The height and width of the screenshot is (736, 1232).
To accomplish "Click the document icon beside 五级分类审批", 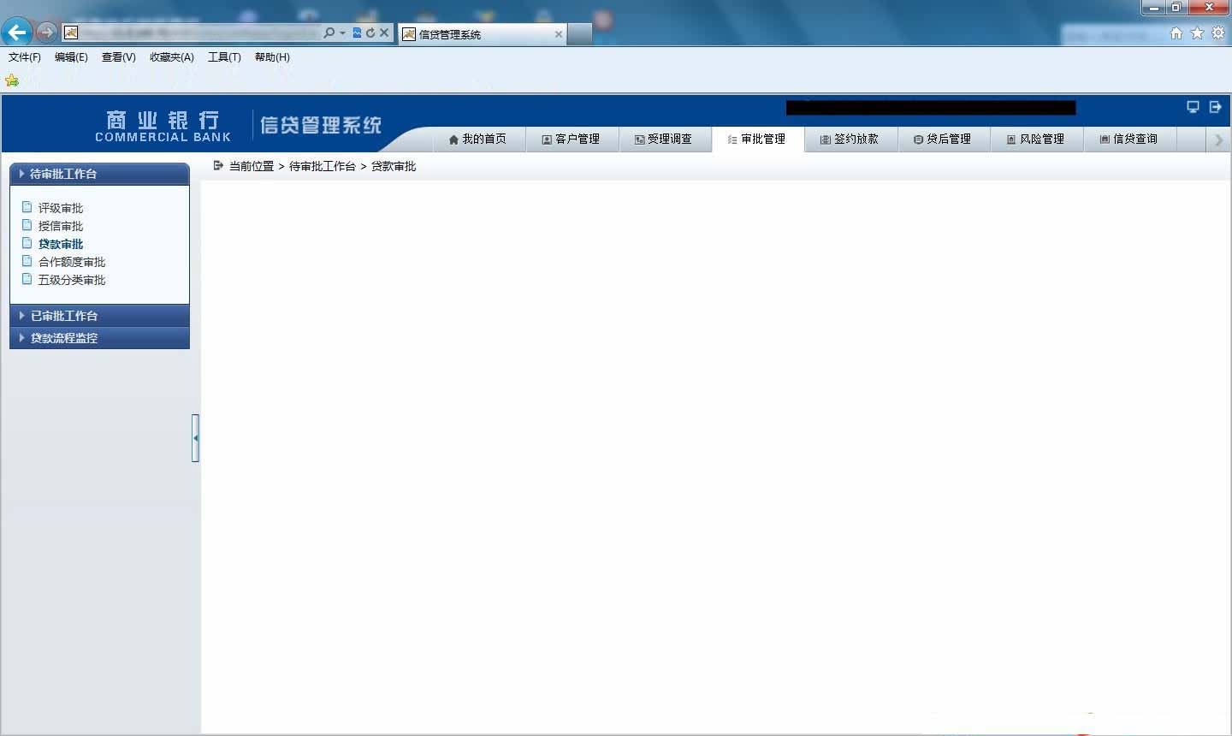I will [x=27, y=279].
